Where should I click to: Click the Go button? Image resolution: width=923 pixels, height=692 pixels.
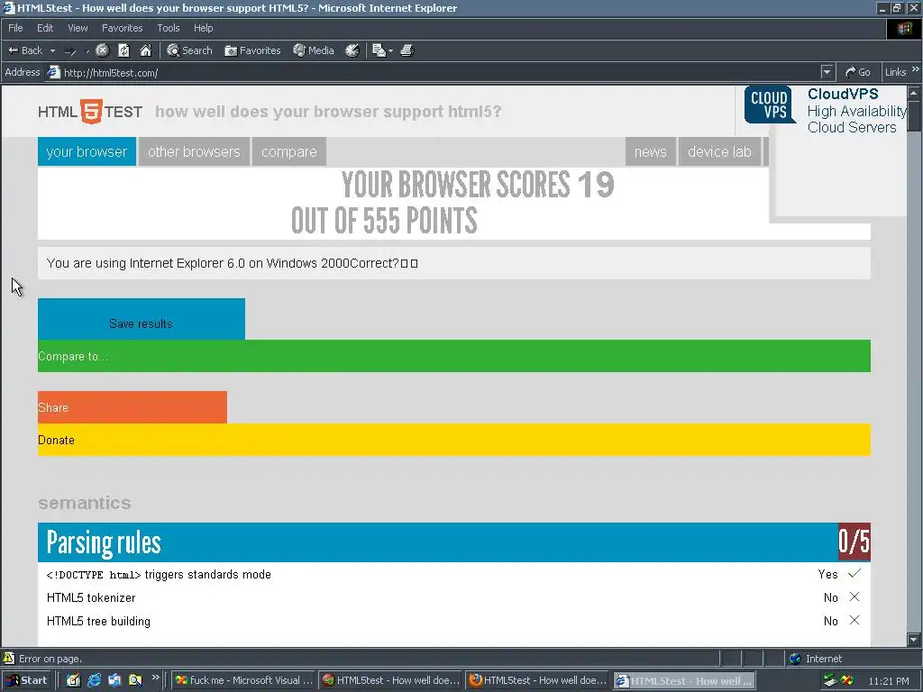858,72
